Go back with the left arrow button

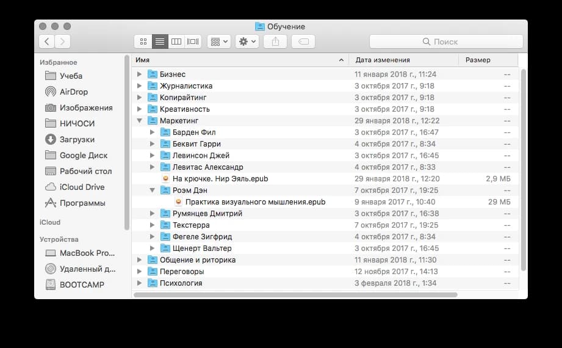(x=47, y=42)
